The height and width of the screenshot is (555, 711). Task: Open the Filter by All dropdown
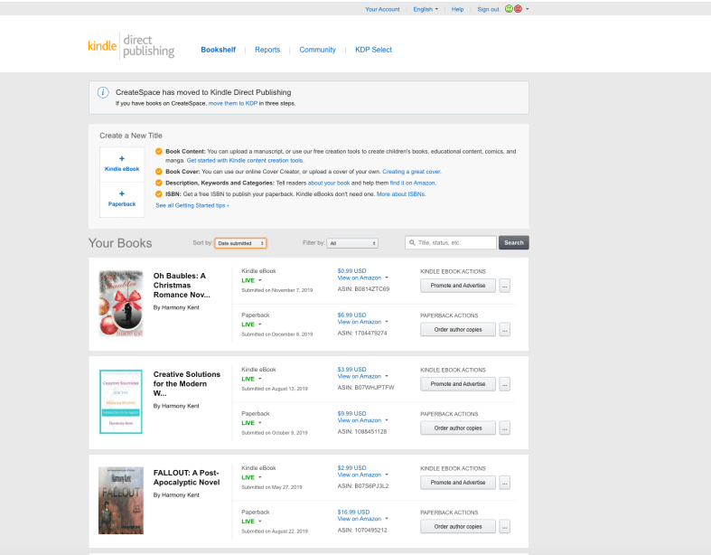pyautogui.click(x=352, y=243)
